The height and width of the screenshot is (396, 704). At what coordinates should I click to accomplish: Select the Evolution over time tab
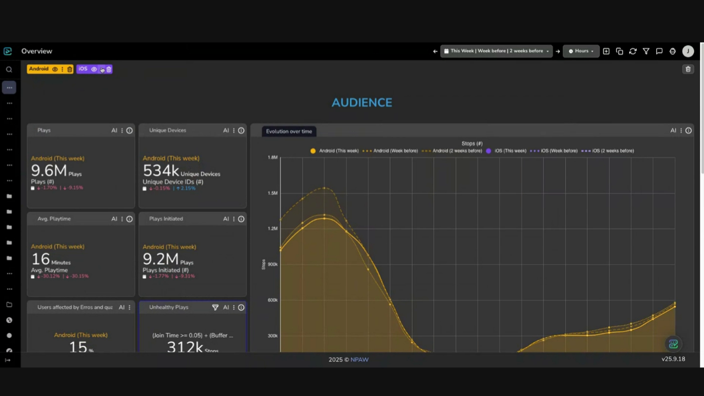point(289,131)
